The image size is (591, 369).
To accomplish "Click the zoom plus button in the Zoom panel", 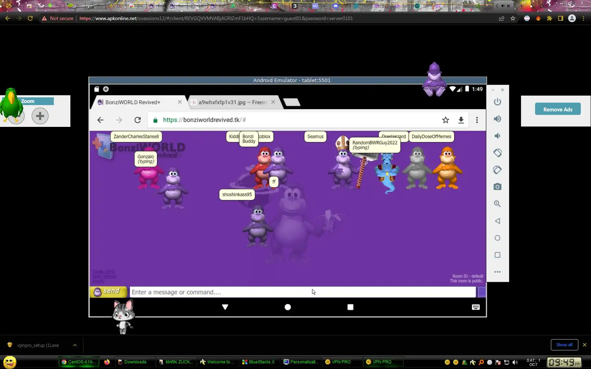I will [40, 116].
